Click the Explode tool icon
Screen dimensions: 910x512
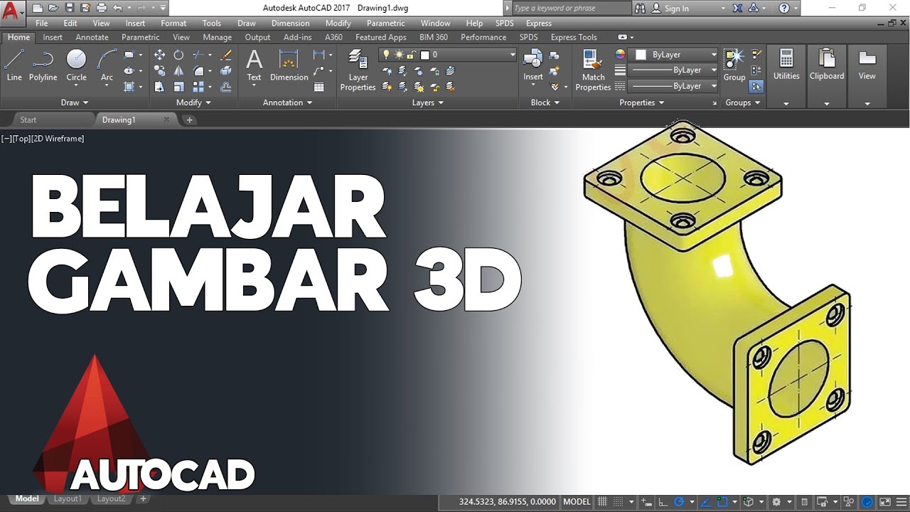[226, 70]
